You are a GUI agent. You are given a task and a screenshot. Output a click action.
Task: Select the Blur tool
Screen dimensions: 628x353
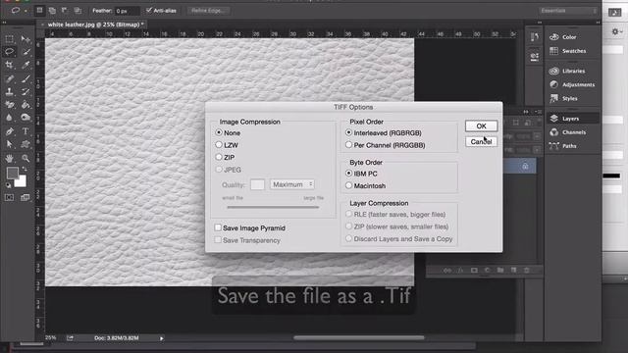(x=9, y=118)
